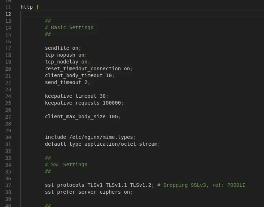This screenshot has width=264, height=207.
Task: Click line number 24 in gutter
Action: pyautogui.click(x=8, y=96)
